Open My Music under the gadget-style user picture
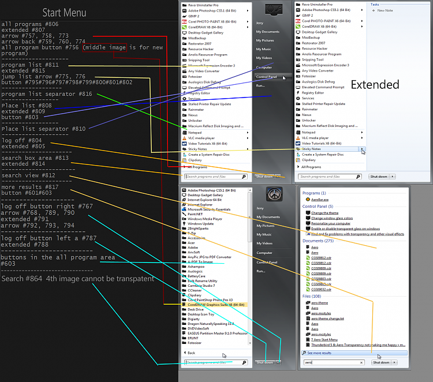Image resolution: width=433 pixels, height=382 pixels. click(263, 49)
